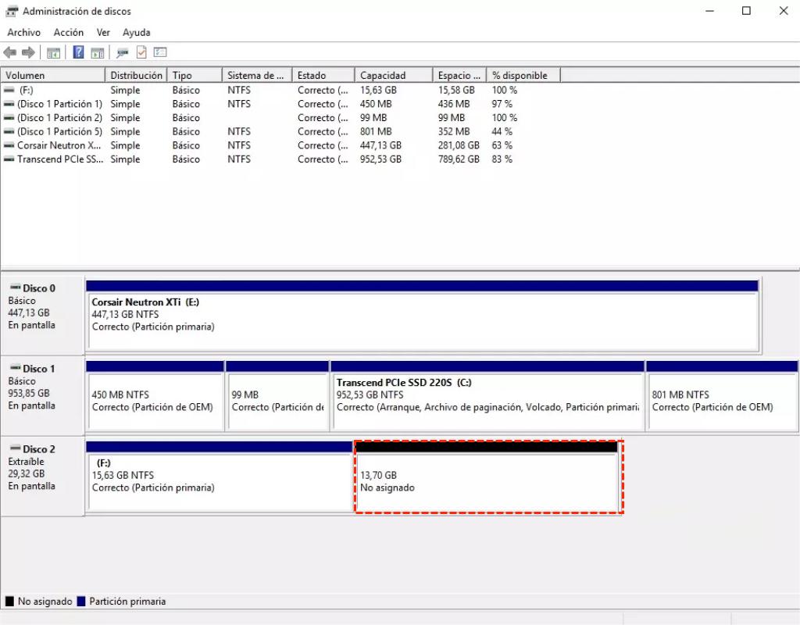Click the 44 % available cell
The image size is (800, 625).
[502, 131]
